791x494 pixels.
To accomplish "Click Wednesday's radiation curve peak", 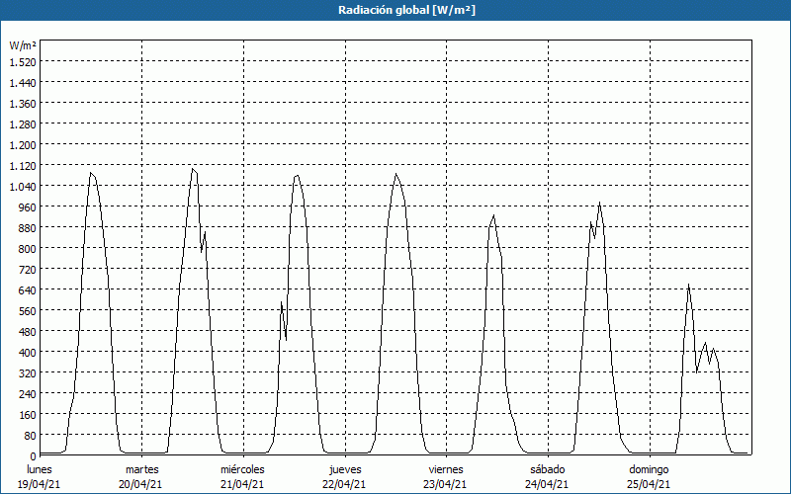I will (x=297, y=175).
